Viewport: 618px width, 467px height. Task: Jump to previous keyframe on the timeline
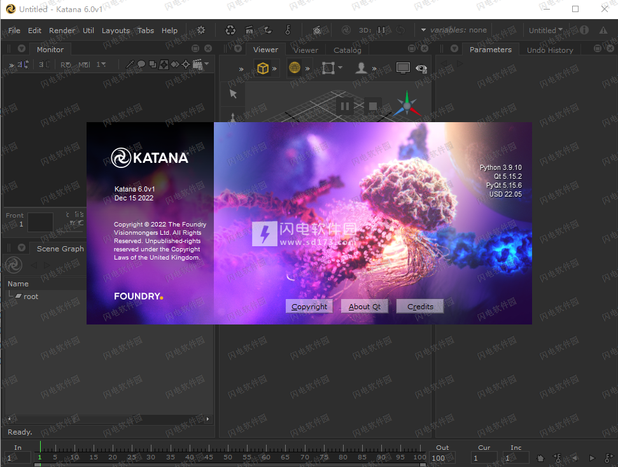[x=558, y=458]
